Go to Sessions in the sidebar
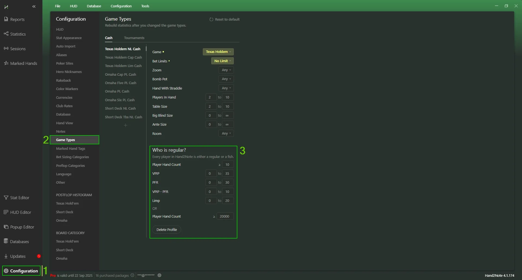522x280 pixels. (6, 49)
